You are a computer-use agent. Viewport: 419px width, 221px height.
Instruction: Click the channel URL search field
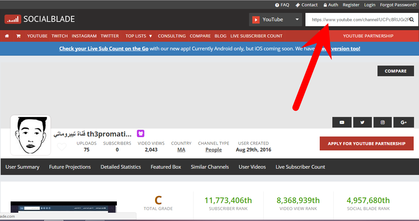click(362, 20)
